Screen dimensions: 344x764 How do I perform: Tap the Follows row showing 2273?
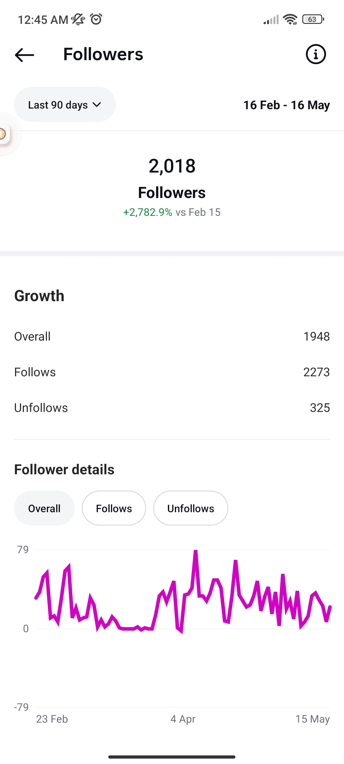172,372
